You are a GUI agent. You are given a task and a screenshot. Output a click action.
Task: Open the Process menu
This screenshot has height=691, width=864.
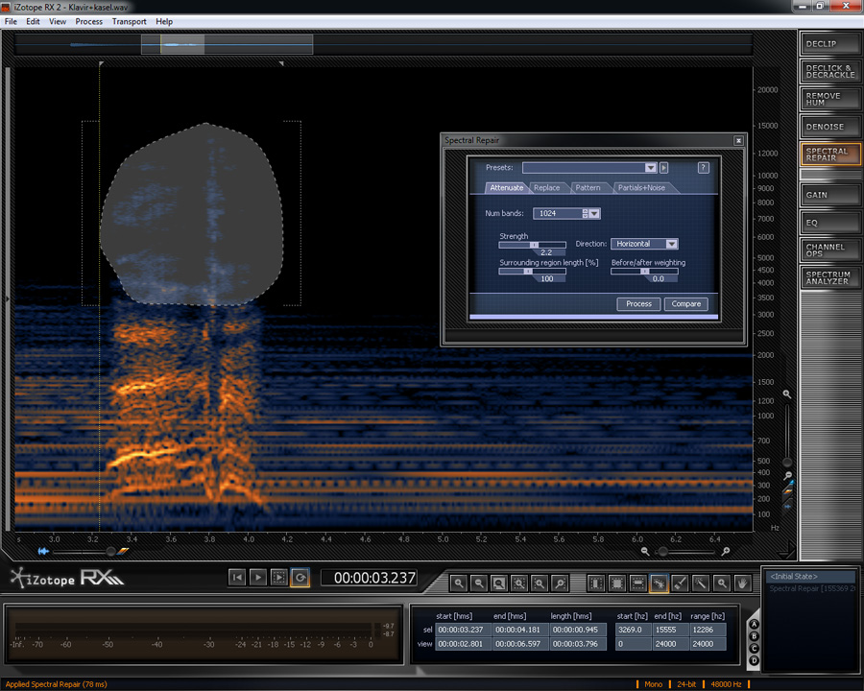click(88, 21)
